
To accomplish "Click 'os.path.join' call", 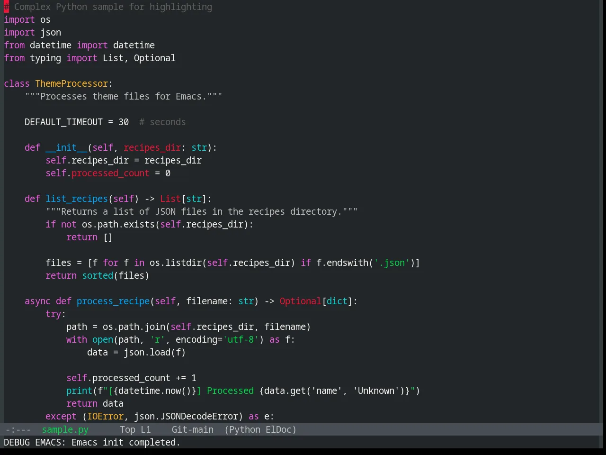I will 134,327.
